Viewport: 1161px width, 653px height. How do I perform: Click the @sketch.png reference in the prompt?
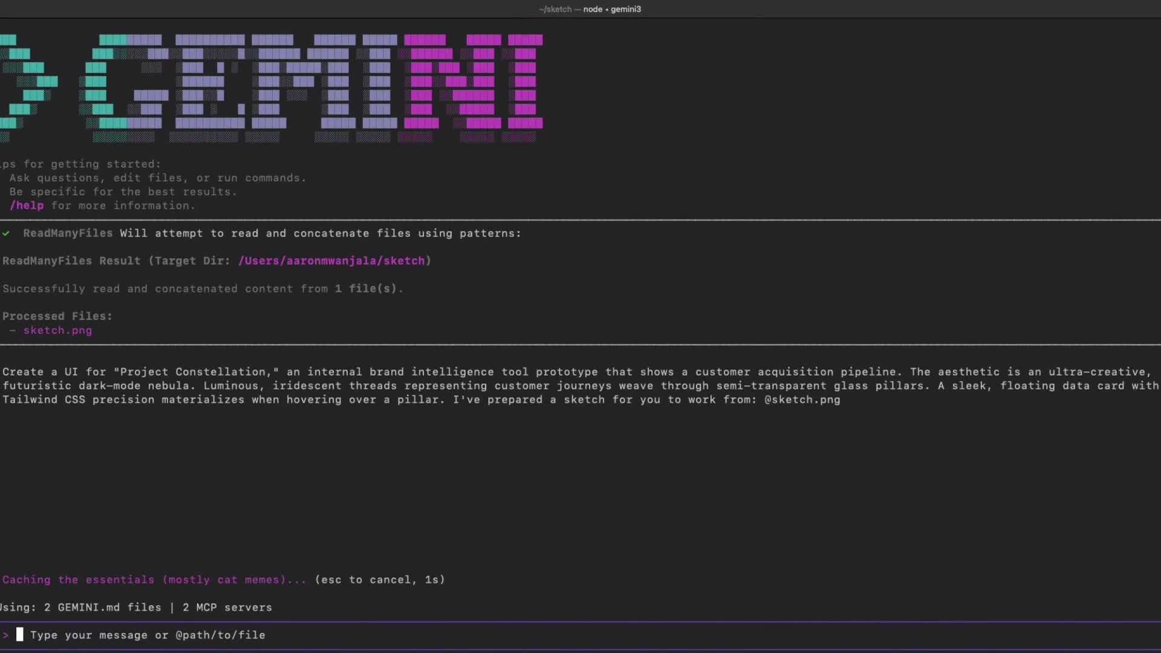tap(802, 400)
